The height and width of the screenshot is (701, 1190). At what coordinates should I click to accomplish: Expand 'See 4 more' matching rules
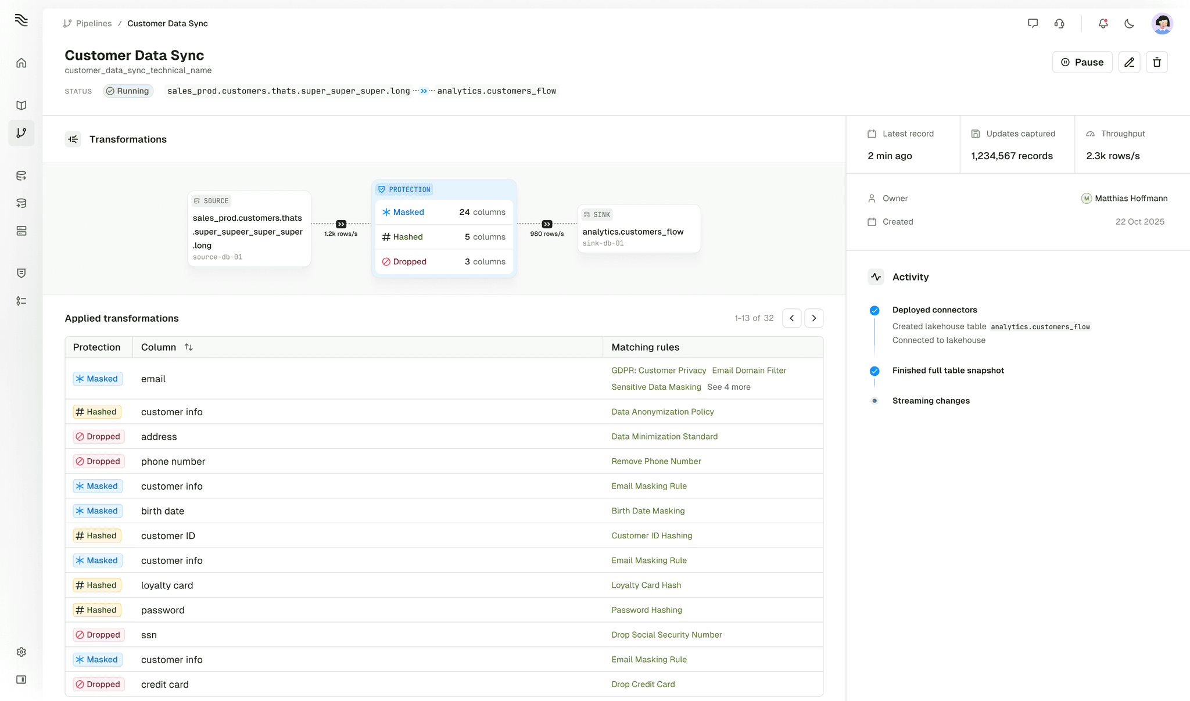point(729,387)
